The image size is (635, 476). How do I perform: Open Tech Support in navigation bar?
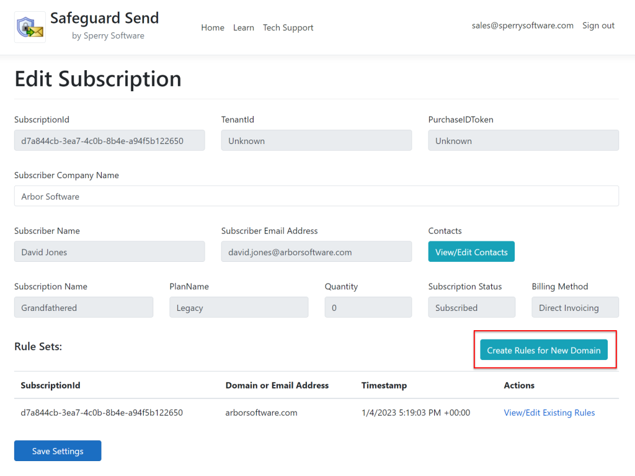click(x=288, y=27)
